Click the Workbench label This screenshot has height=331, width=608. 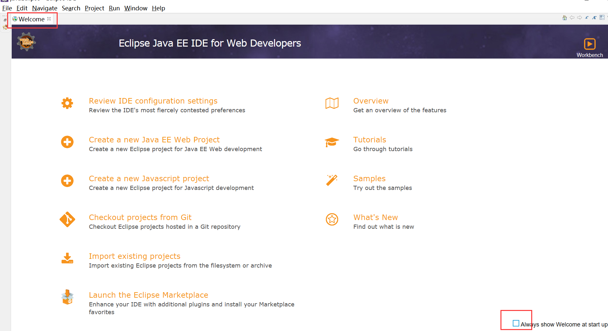coord(590,55)
